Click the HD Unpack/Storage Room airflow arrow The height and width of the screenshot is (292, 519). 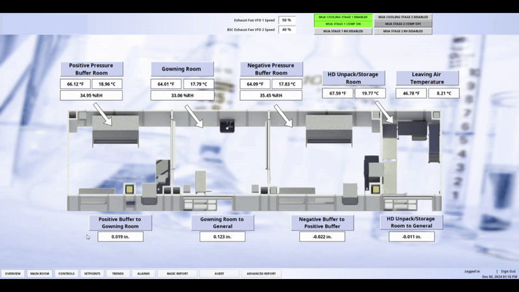(x=384, y=112)
